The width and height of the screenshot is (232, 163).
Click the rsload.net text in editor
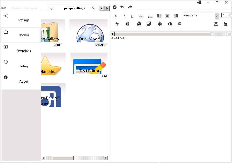coord(117,38)
